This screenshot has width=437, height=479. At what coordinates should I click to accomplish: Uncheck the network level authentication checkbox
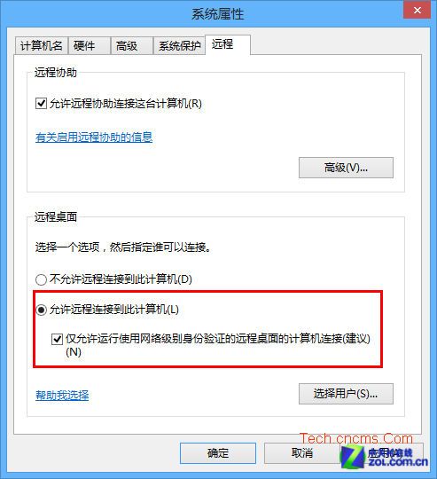(57, 339)
